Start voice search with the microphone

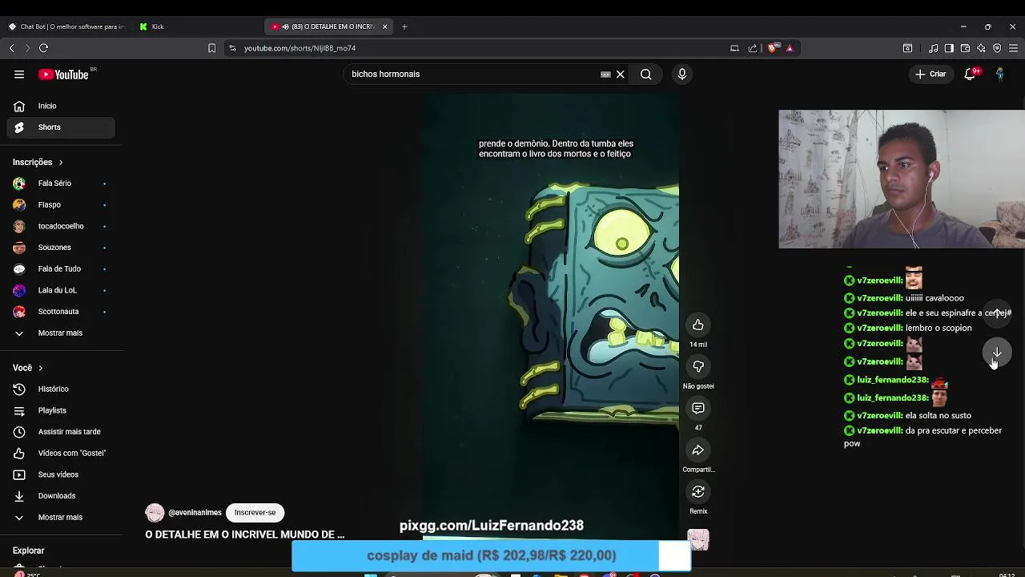681,75
